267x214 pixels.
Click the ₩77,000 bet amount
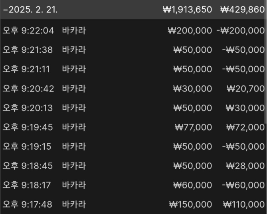pos(194,127)
